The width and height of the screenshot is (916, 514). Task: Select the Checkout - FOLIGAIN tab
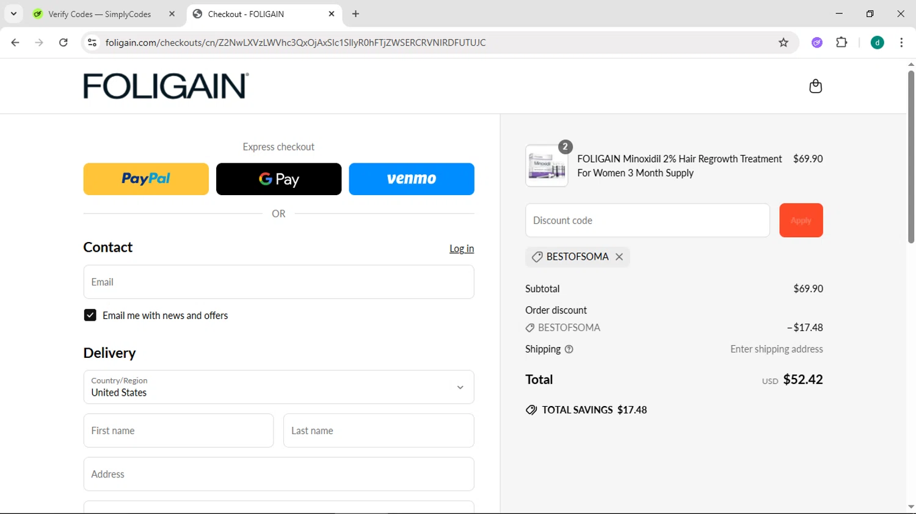point(263,14)
